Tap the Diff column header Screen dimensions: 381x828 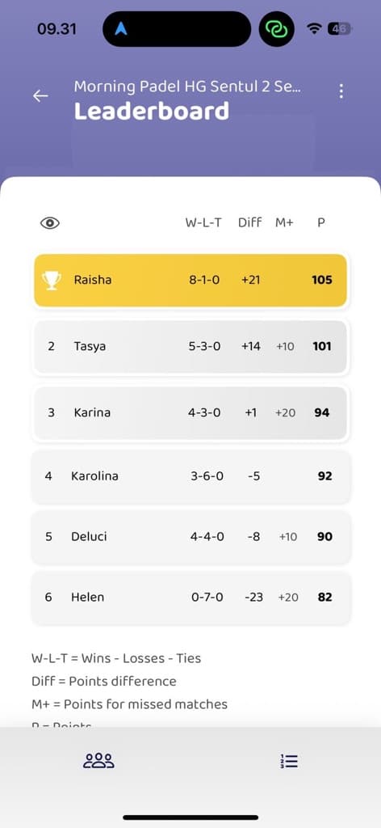coord(249,223)
